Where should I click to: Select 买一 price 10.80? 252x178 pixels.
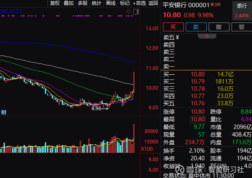tap(198, 74)
